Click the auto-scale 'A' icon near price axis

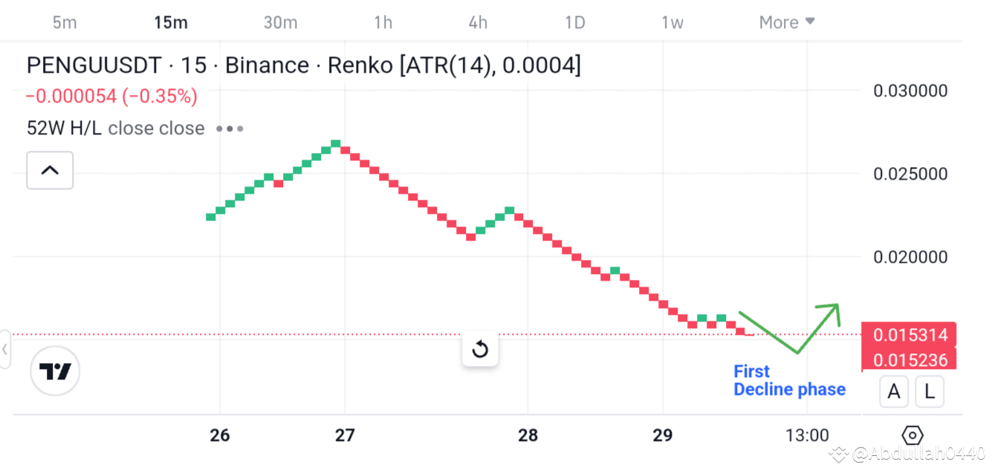coord(894,391)
